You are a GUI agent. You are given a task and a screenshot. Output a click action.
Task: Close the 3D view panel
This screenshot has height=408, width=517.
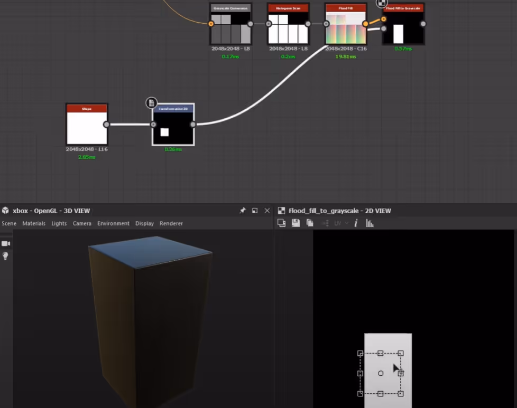tap(267, 211)
